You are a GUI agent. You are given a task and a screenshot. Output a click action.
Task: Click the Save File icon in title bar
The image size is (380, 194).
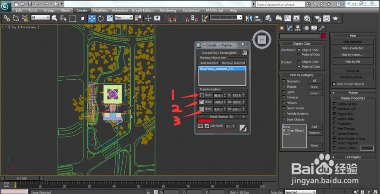[x=30, y=4]
